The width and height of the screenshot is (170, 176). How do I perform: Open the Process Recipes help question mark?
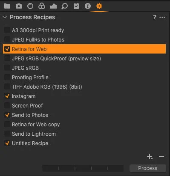tap(155, 18)
